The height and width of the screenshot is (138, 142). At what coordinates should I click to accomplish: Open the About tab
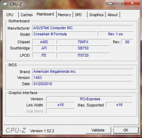click(x=113, y=15)
